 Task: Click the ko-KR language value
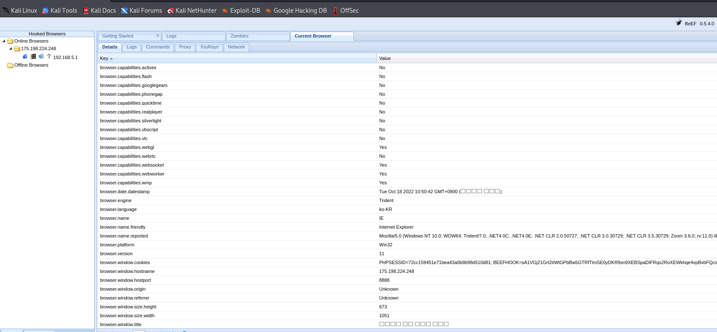coord(386,209)
